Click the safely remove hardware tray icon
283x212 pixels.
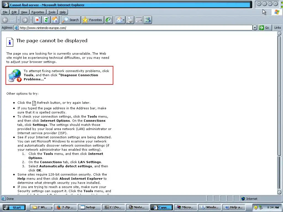coord(261,208)
